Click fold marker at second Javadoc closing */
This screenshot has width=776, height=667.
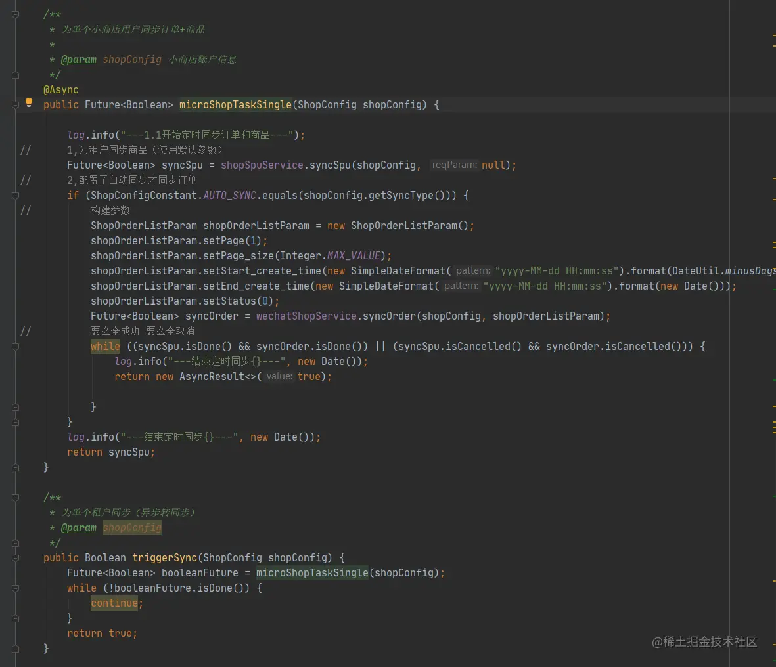pyautogui.click(x=15, y=543)
